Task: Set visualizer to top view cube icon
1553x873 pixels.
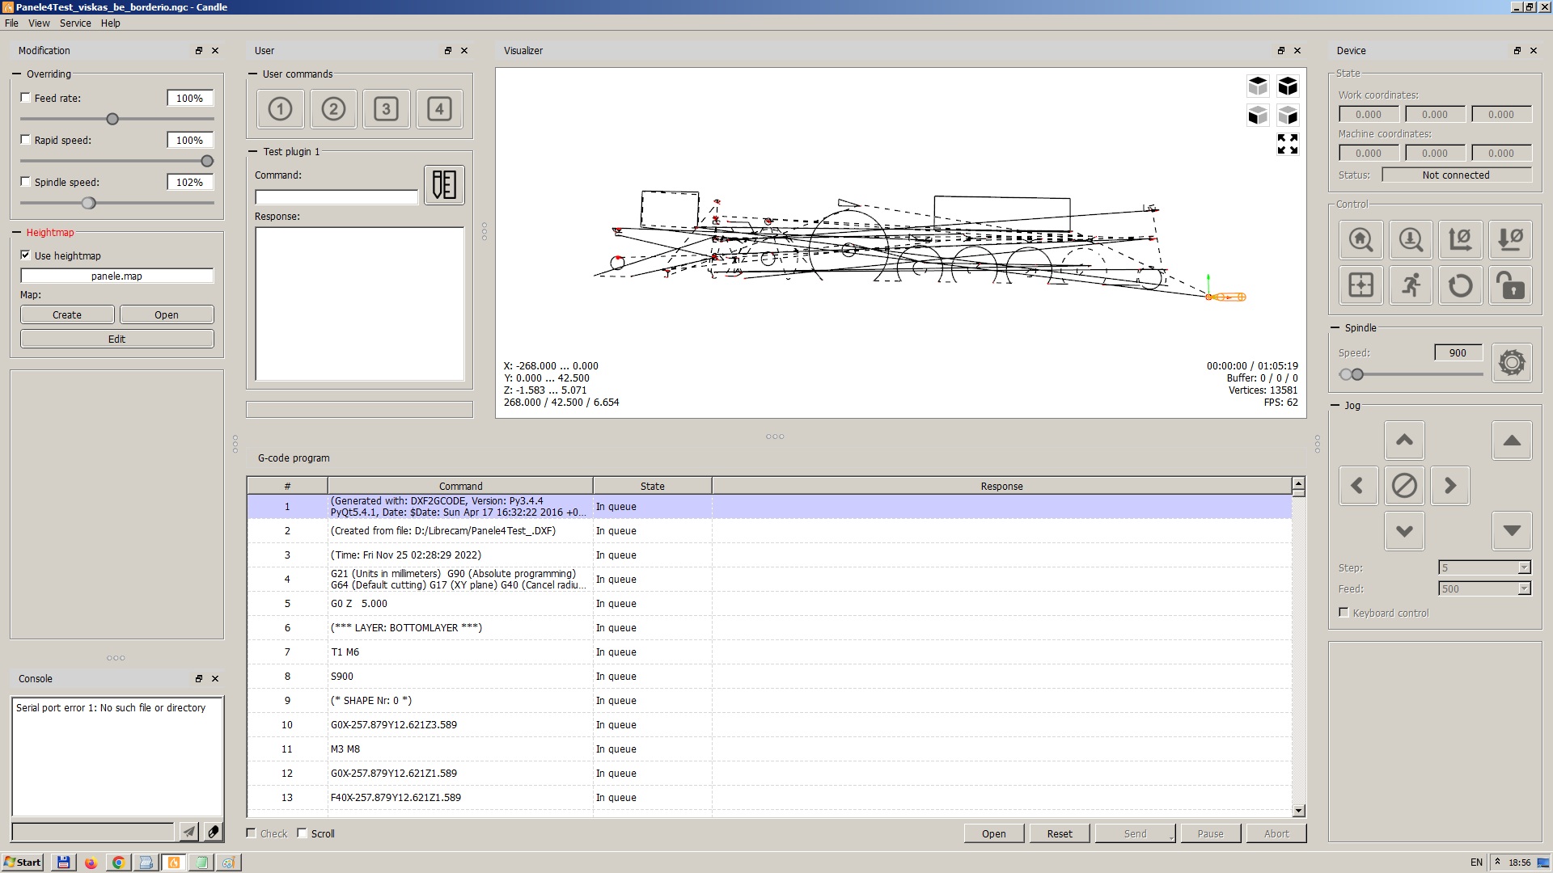Action: pos(1258,86)
